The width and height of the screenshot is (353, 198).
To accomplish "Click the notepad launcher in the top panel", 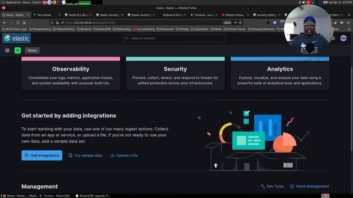I will [64, 2].
